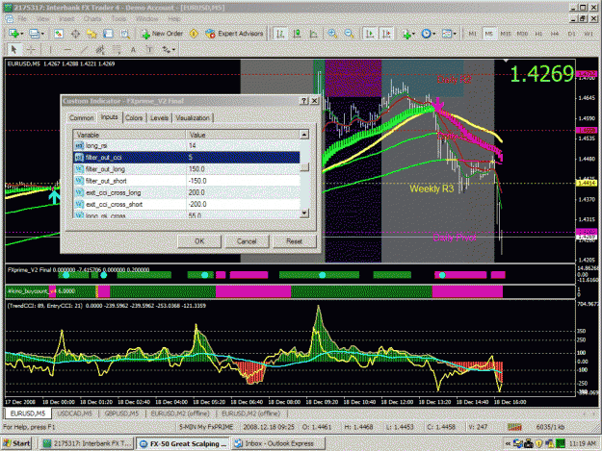Open the Periods clock icon
602x451 pixels.
(x=426, y=34)
